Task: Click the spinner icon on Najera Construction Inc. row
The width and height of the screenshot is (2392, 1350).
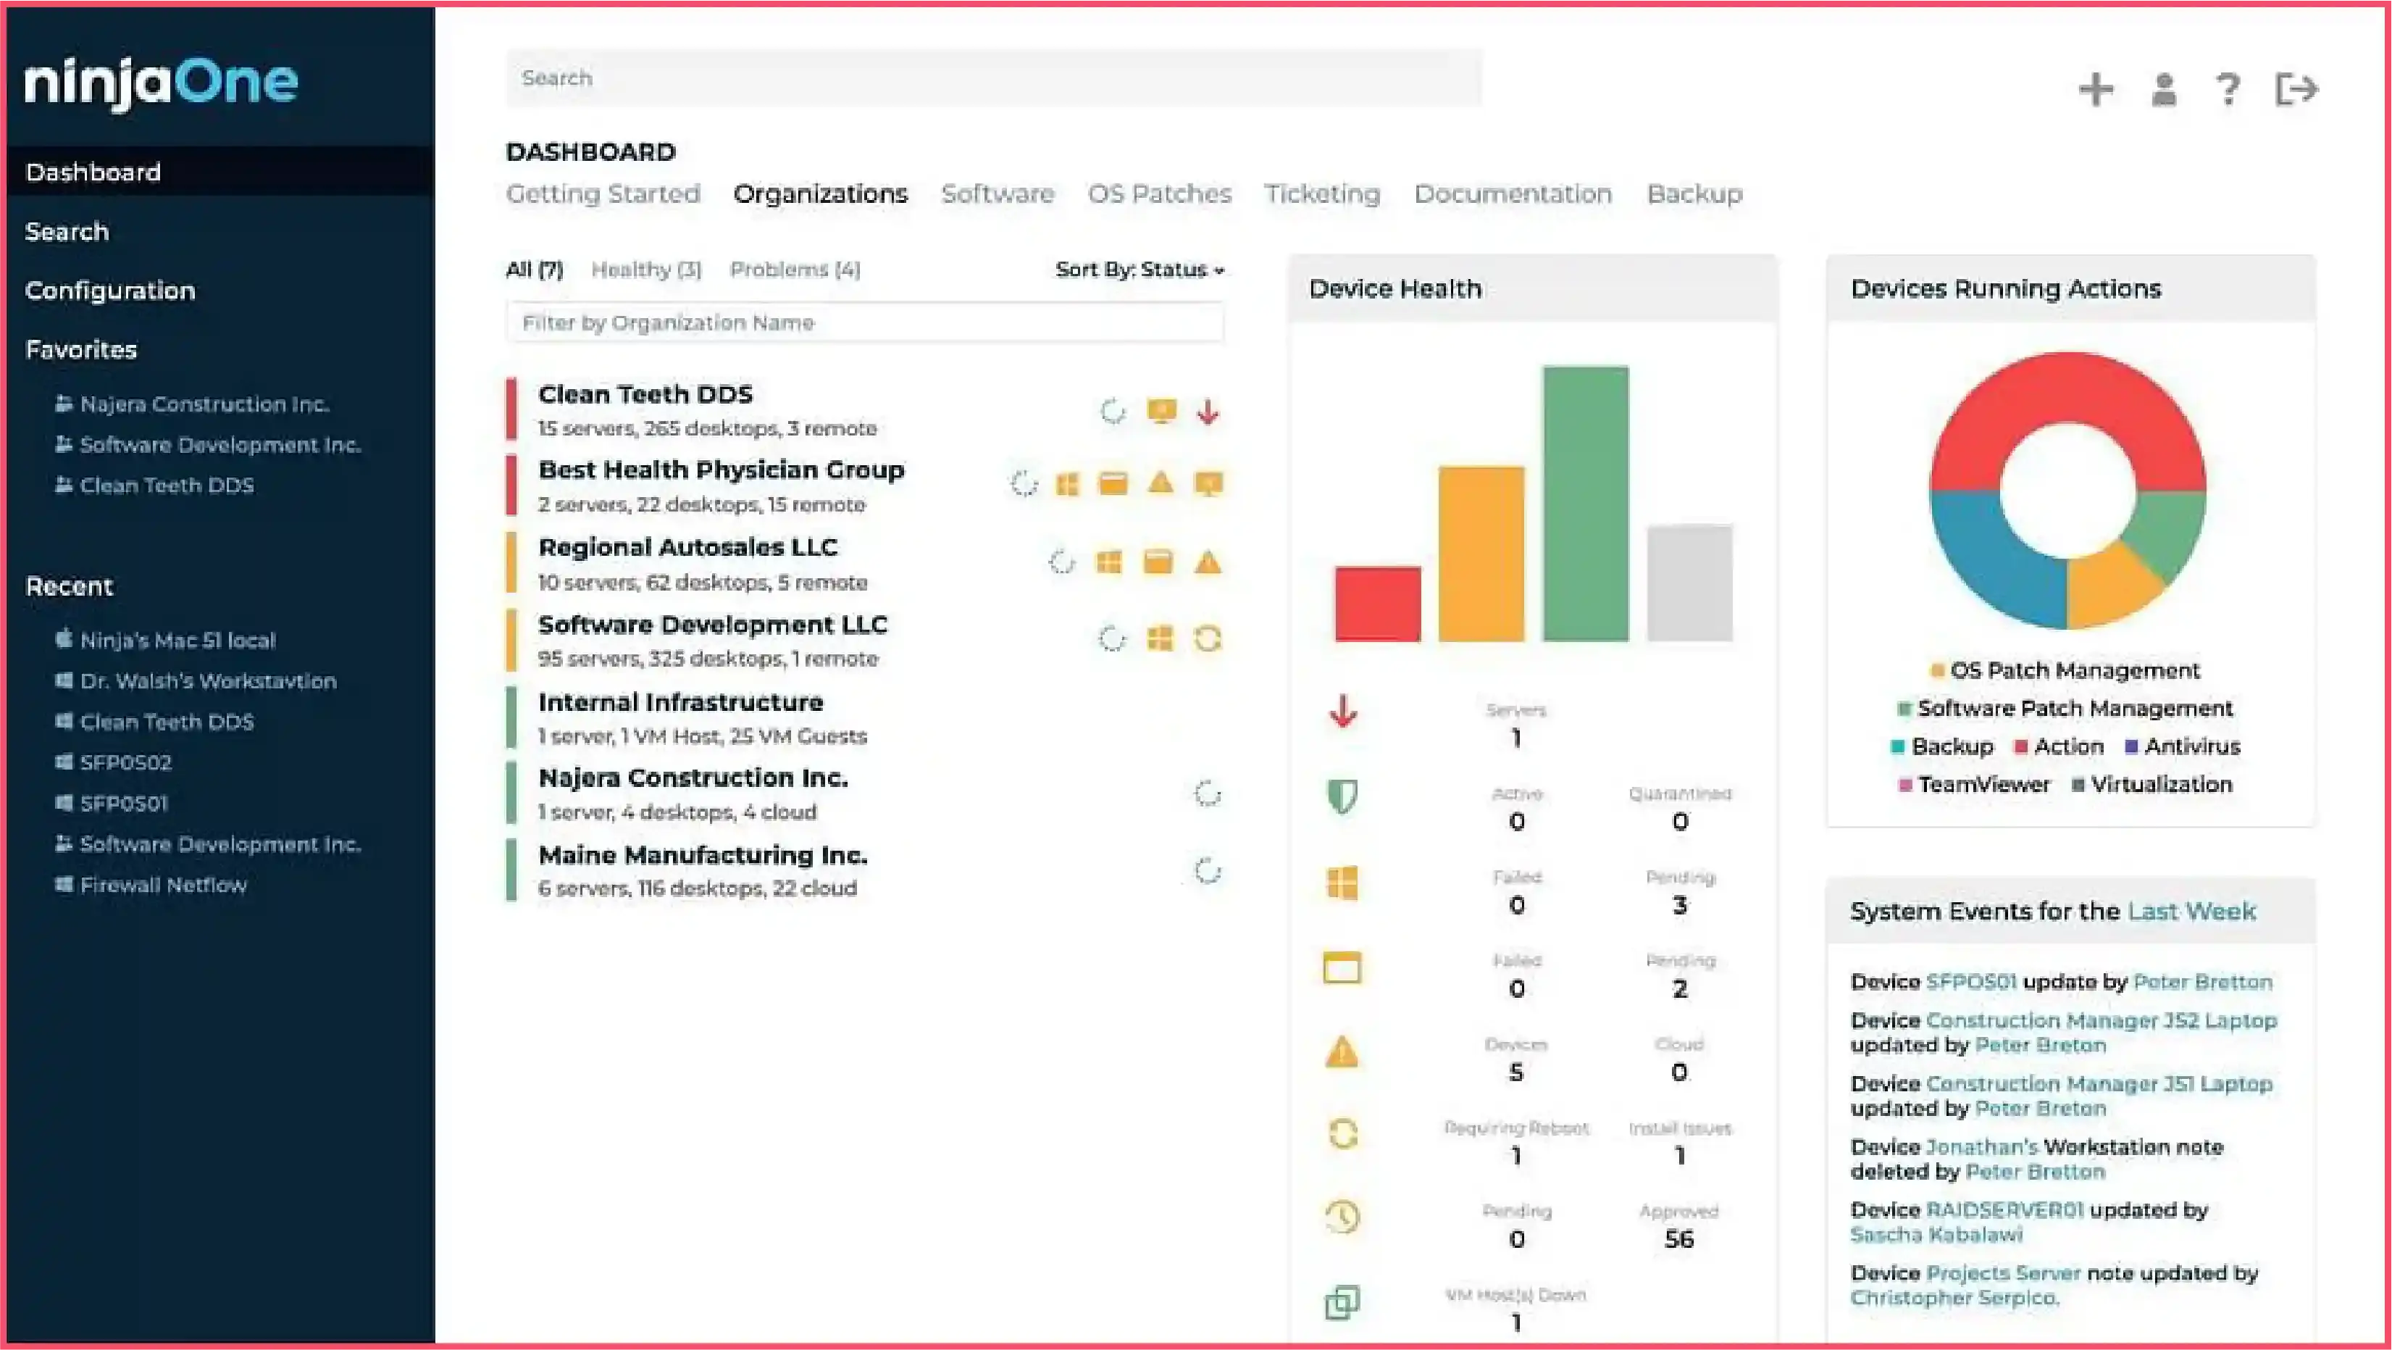Action: (1207, 793)
